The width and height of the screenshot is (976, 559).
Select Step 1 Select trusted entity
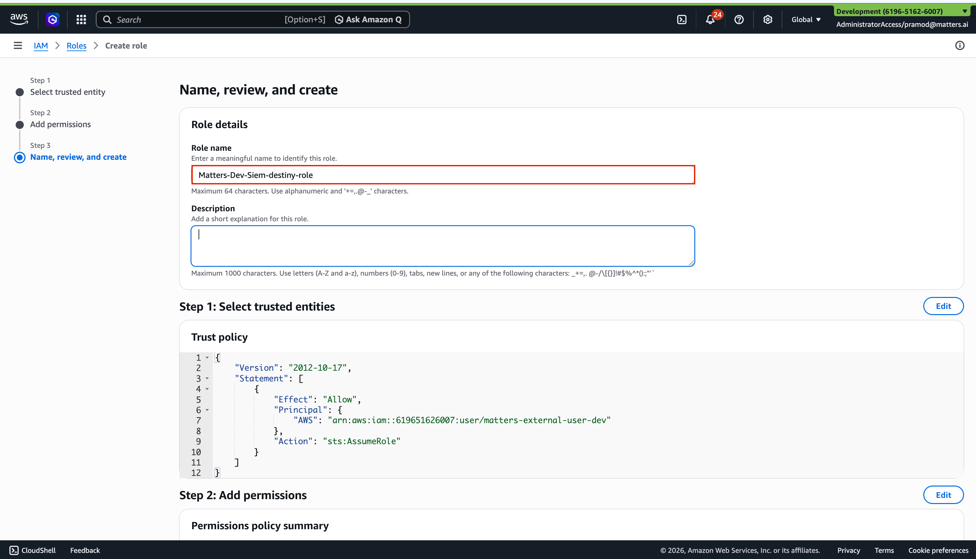pyautogui.click(x=68, y=92)
